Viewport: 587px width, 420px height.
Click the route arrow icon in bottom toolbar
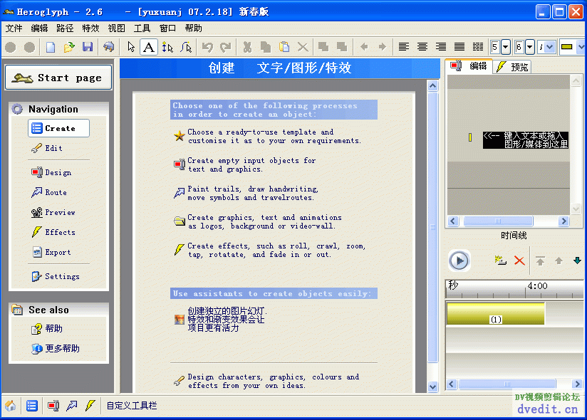click(71, 406)
